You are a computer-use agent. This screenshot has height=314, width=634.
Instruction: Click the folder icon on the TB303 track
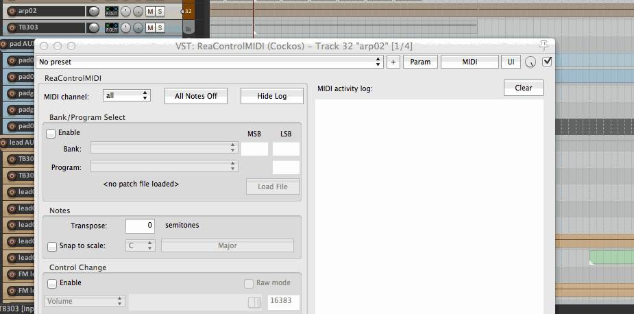188,28
